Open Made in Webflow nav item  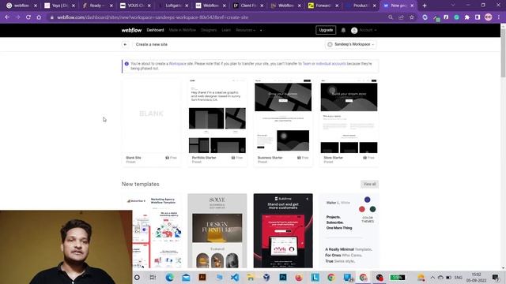[183, 30]
